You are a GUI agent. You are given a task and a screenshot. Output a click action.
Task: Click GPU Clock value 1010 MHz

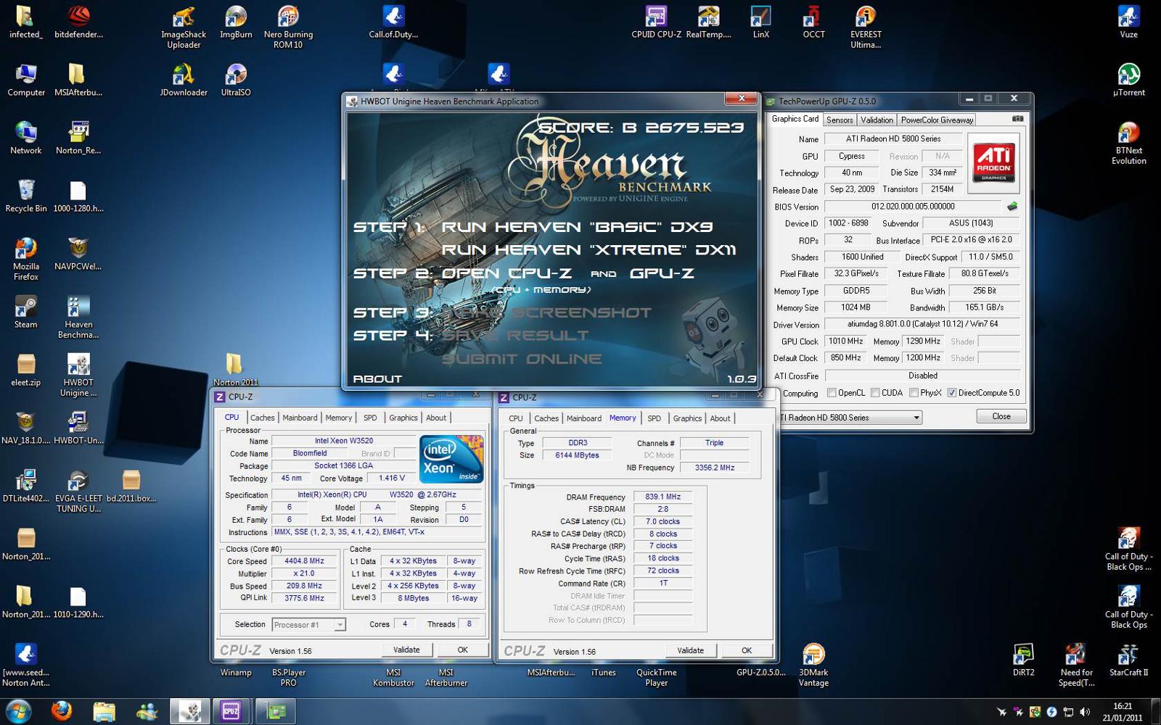point(845,341)
